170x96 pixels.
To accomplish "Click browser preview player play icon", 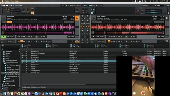I will pyautogui.click(x=3, y=45).
